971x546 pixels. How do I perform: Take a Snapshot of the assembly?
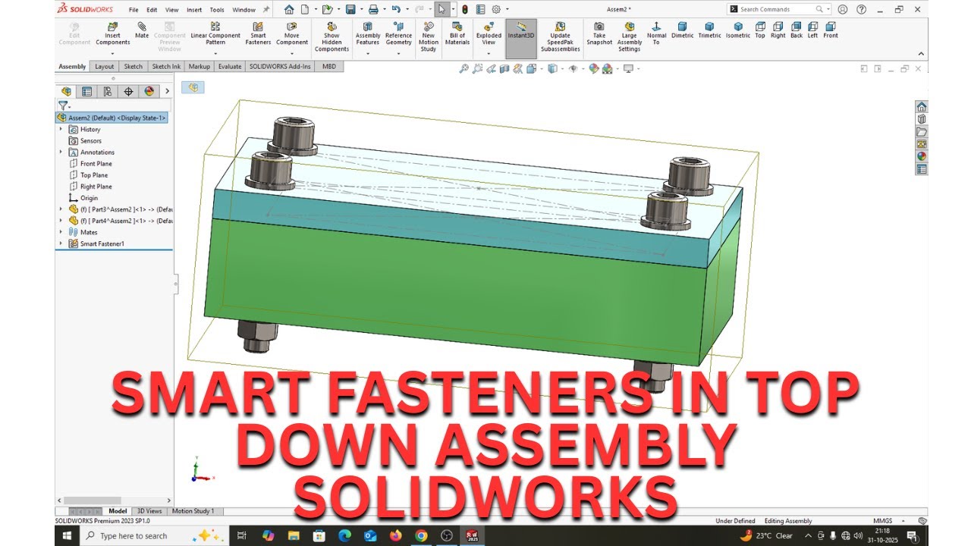tap(599, 33)
